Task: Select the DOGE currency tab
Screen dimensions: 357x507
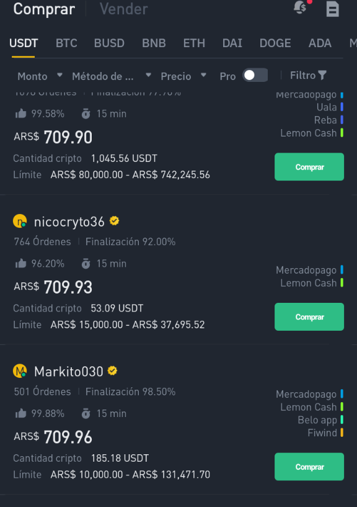Action: (x=275, y=43)
